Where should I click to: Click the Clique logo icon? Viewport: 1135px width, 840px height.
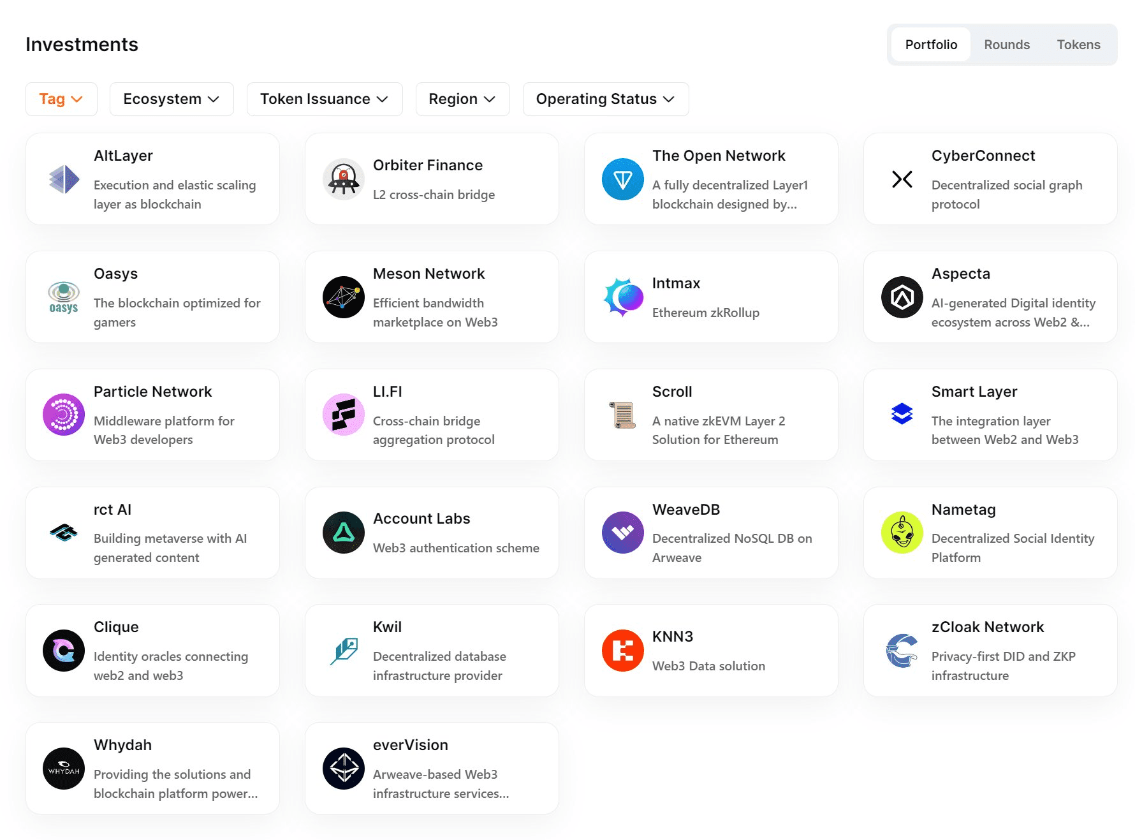[x=64, y=651]
